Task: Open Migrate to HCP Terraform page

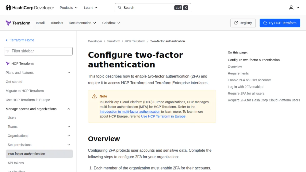Action: tap(25, 91)
